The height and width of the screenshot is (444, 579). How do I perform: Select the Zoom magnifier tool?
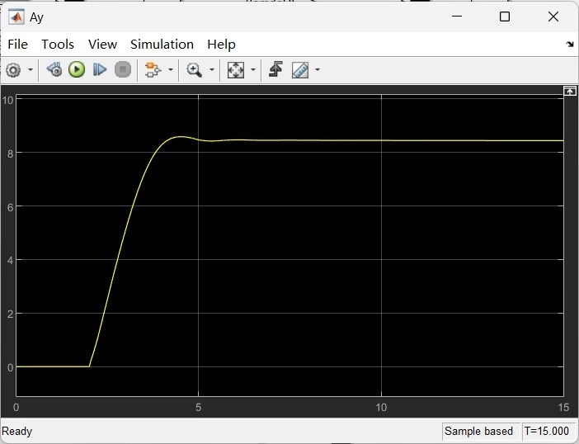[x=194, y=69]
